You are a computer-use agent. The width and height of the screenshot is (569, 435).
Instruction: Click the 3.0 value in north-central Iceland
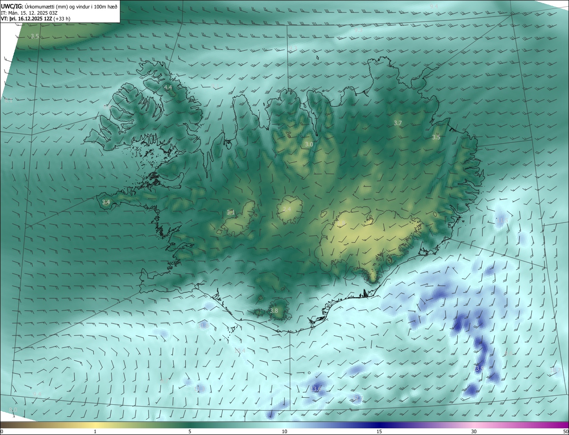[309, 145]
